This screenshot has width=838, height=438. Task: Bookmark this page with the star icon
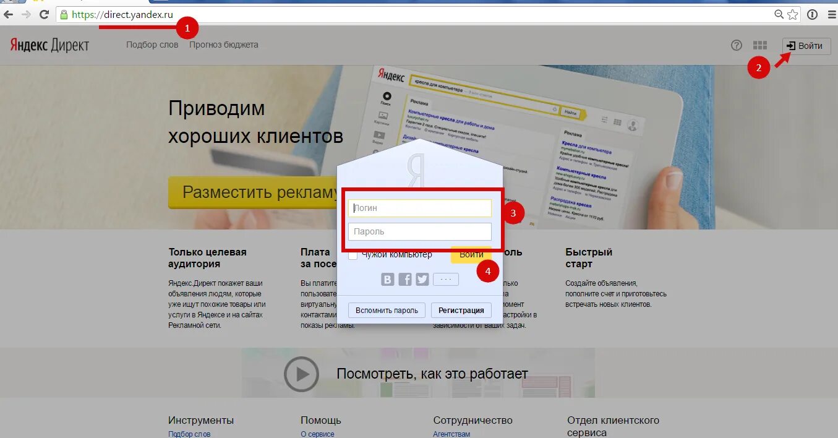792,14
